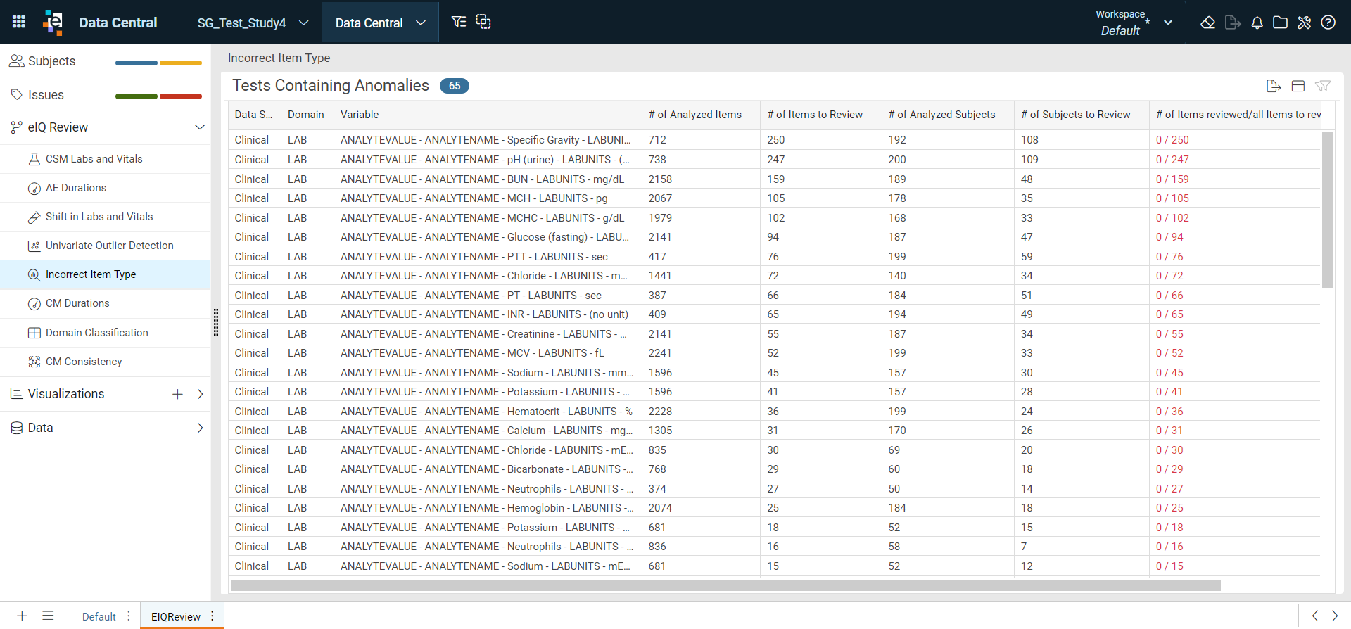Open SG_Test_Study4 study dropdown
This screenshot has height=629, width=1351.
253,23
